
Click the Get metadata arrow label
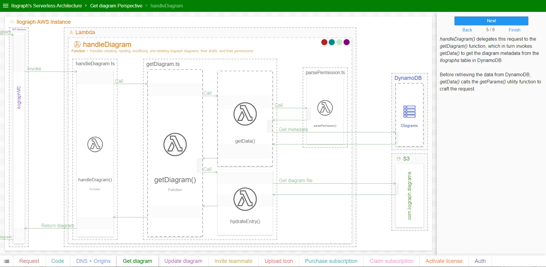(293, 129)
